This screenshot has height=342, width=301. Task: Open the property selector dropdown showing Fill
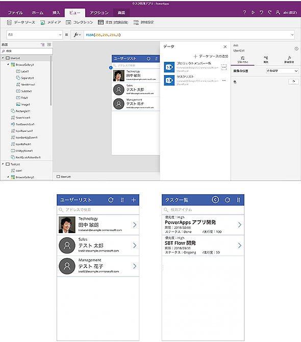pos(35,35)
